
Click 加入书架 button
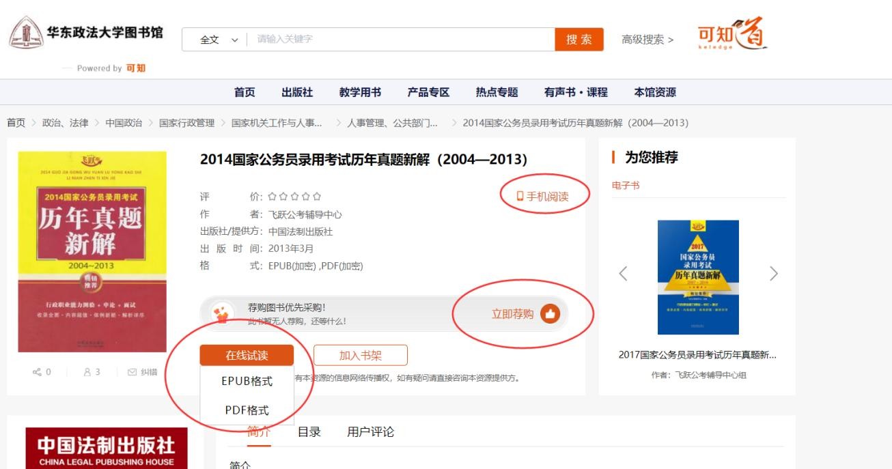pos(360,355)
